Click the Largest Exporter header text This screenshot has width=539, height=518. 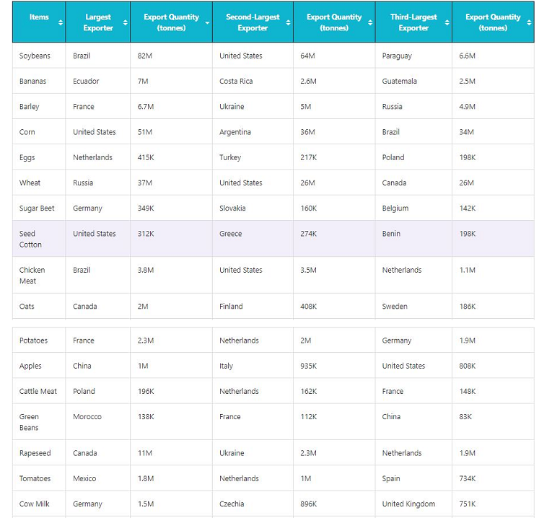click(98, 22)
